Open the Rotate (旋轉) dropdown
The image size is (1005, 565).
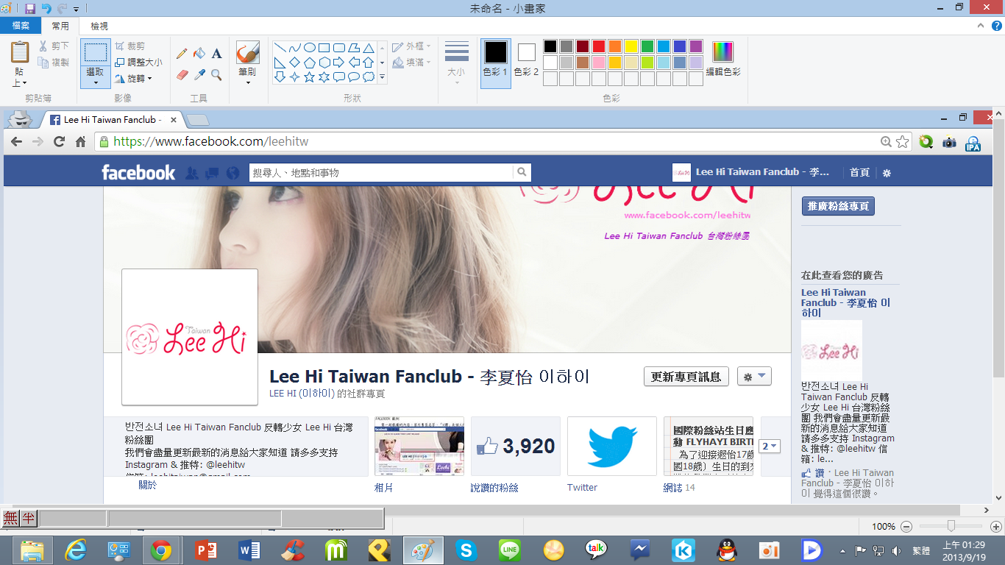(133, 79)
